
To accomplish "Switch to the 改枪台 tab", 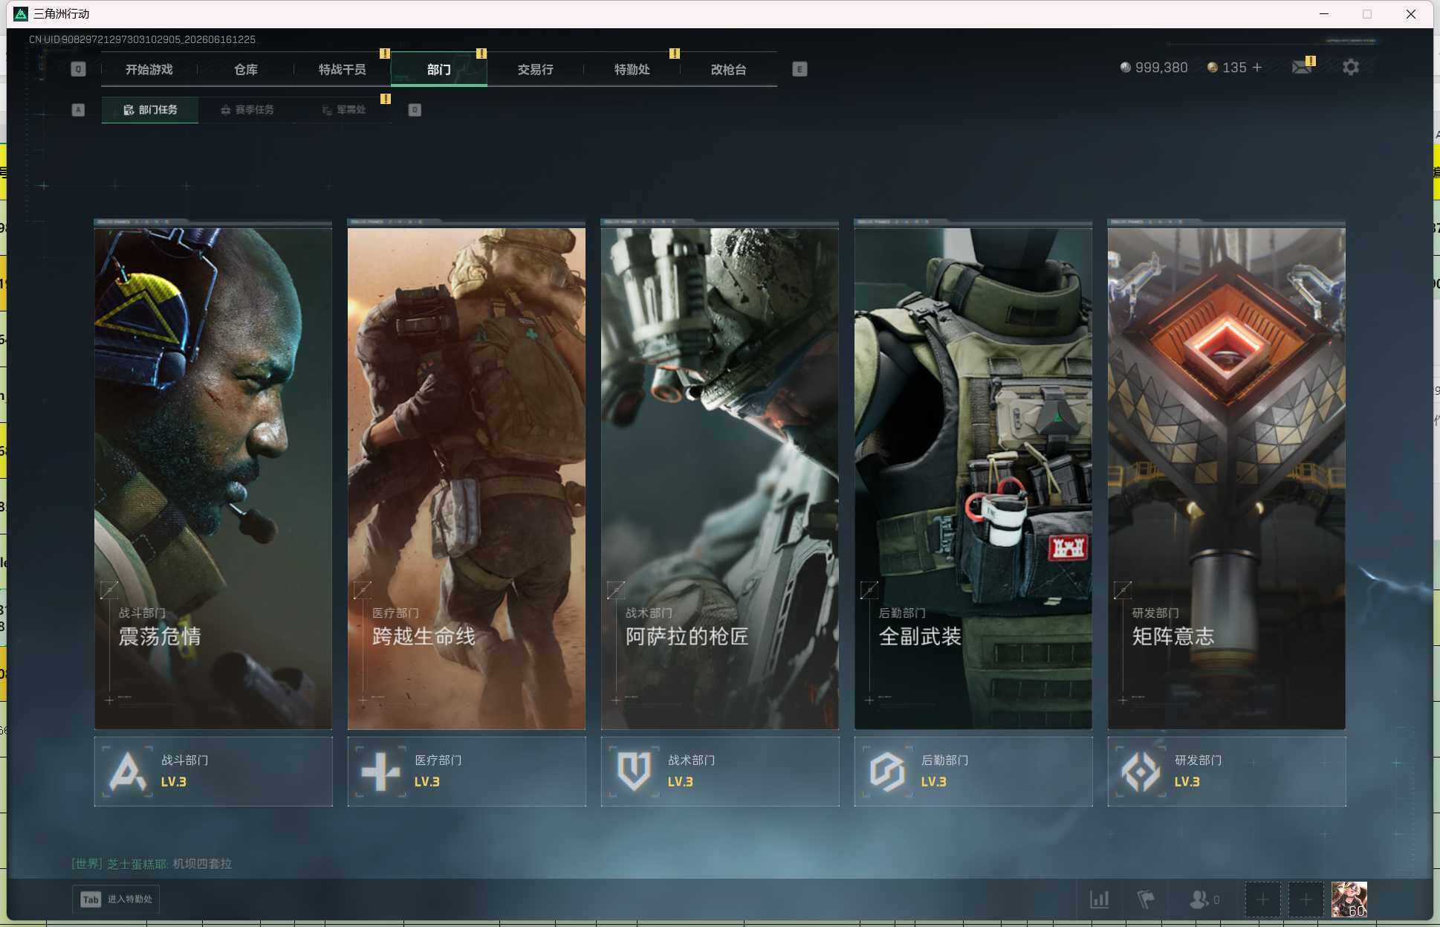I will pos(728,69).
